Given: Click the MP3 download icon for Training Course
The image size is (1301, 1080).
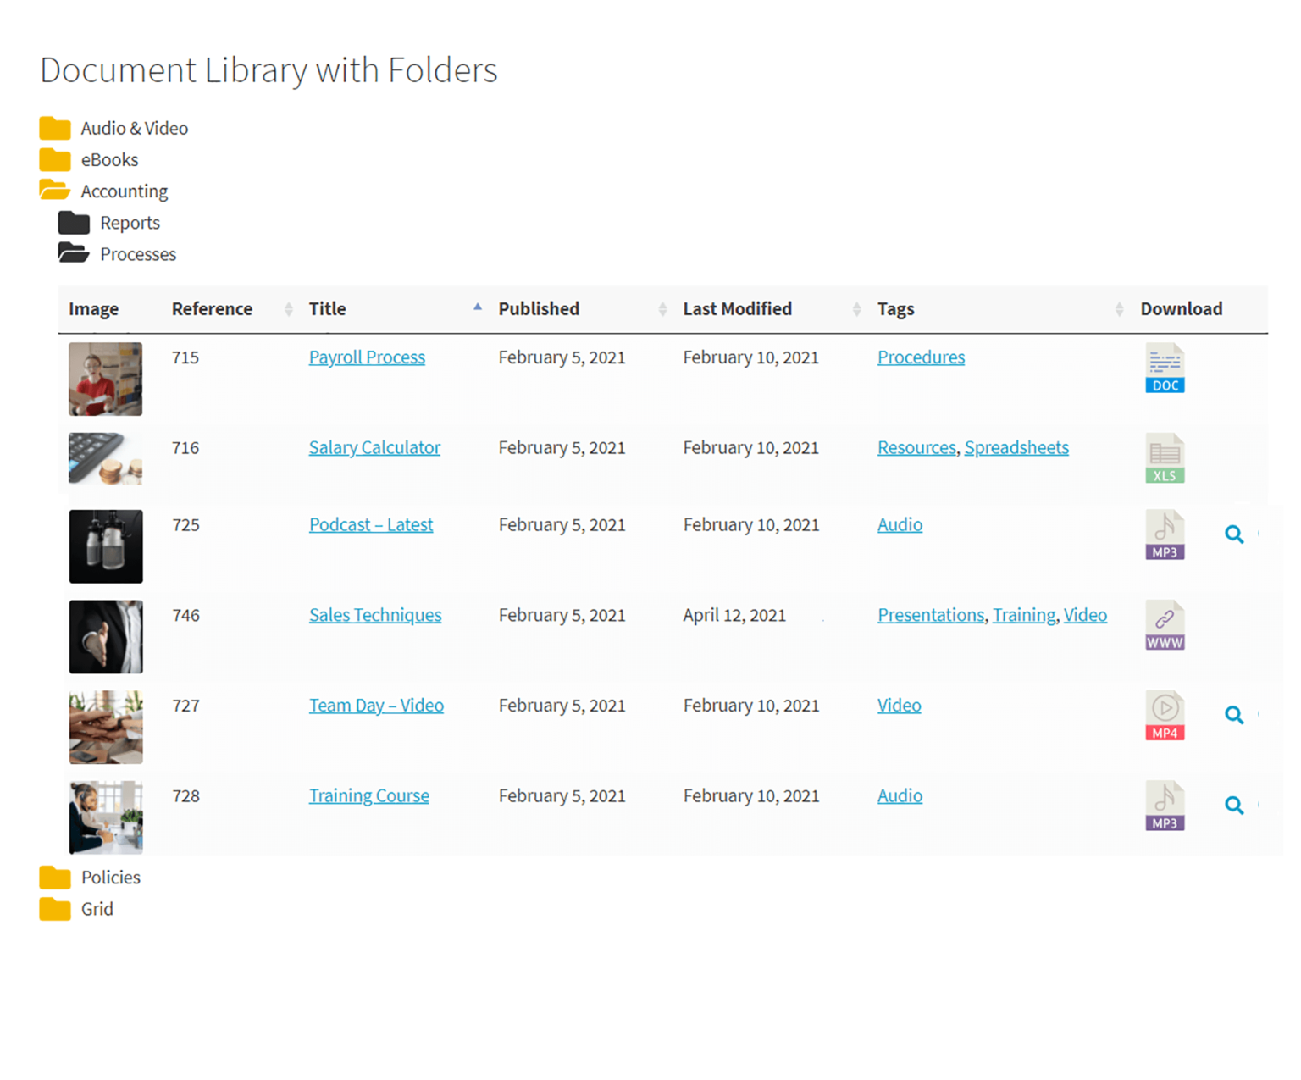Looking at the screenshot, I should click(1165, 806).
